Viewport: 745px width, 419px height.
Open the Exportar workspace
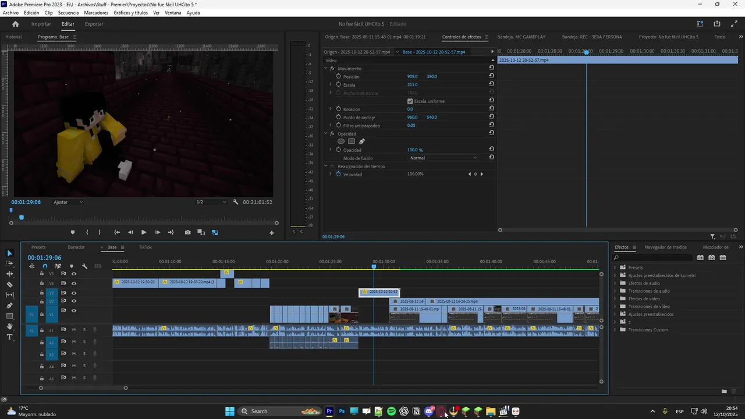click(x=94, y=24)
